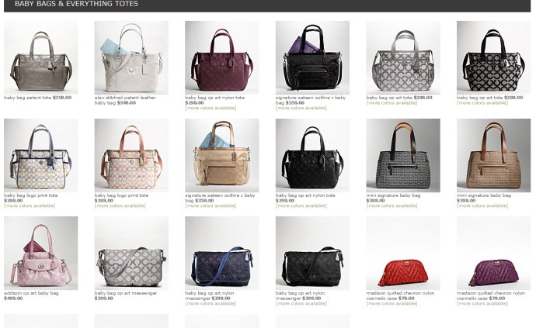Click the Baby Bags & Everything Totes header
Screen dimensions: 536x328
tap(77, 4)
